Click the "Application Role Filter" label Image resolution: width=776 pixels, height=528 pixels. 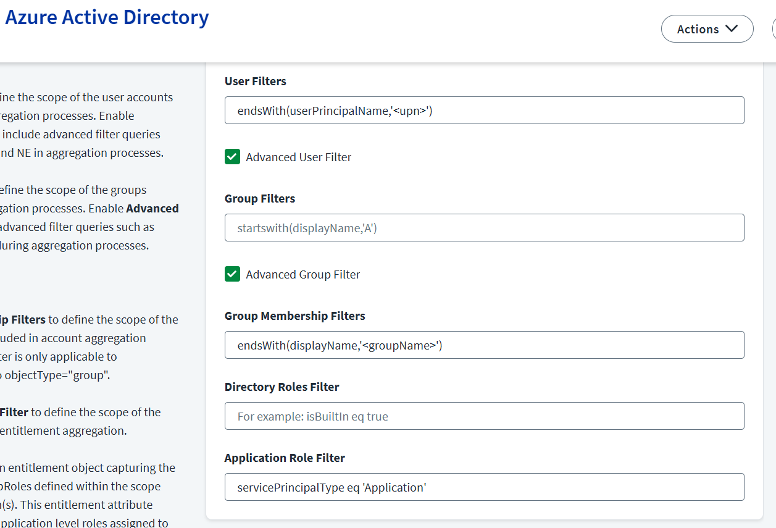click(285, 458)
